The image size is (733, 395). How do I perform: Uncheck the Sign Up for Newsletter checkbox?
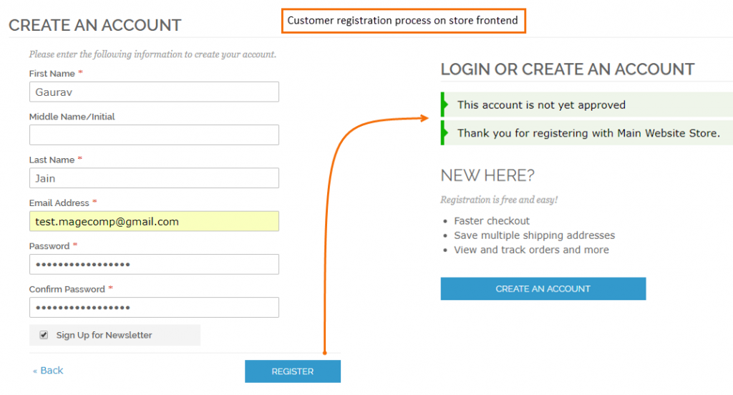[x=44, y=335]
